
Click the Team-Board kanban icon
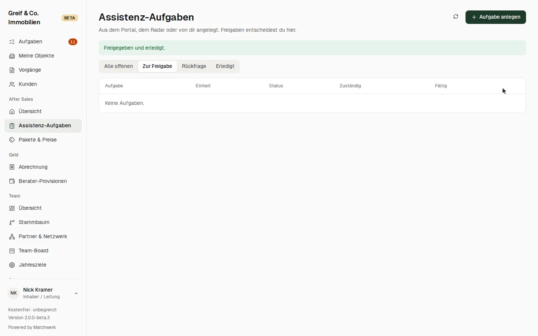coord(12,251)
